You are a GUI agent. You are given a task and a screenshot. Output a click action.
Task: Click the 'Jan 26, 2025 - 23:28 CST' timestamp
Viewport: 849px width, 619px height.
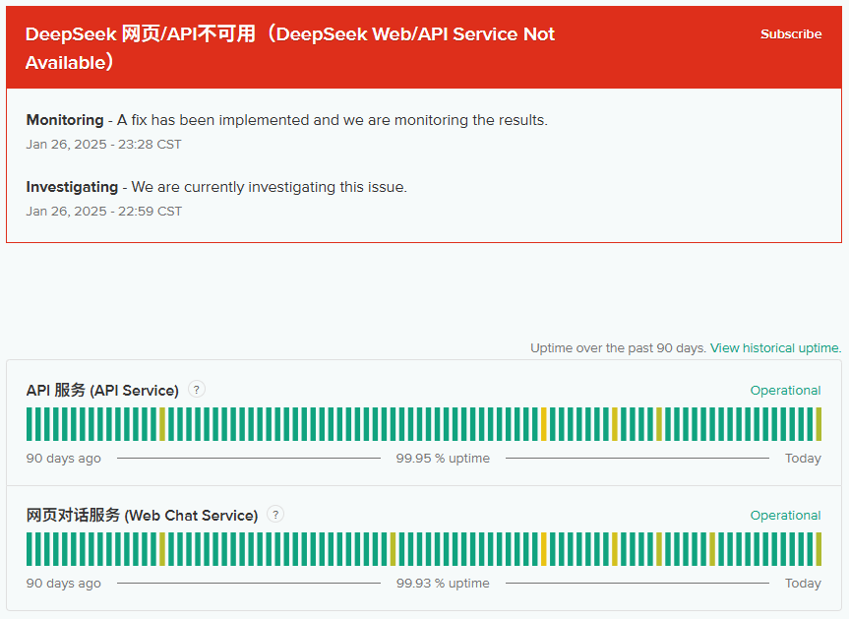pyautogui.click(x=103, y=145)
